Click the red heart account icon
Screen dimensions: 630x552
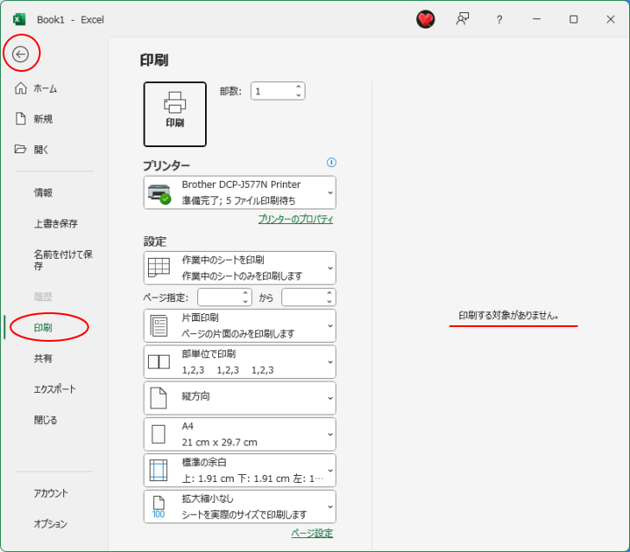pyautogui.click(x=425, y=19)
